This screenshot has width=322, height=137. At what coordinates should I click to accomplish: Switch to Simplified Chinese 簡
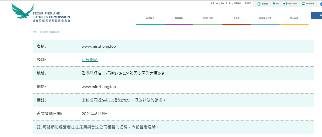[x=230, y=3]
